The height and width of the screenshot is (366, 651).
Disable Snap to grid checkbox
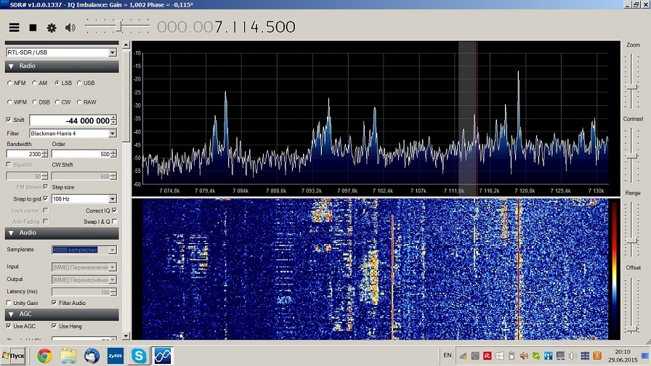coord(45,199)
